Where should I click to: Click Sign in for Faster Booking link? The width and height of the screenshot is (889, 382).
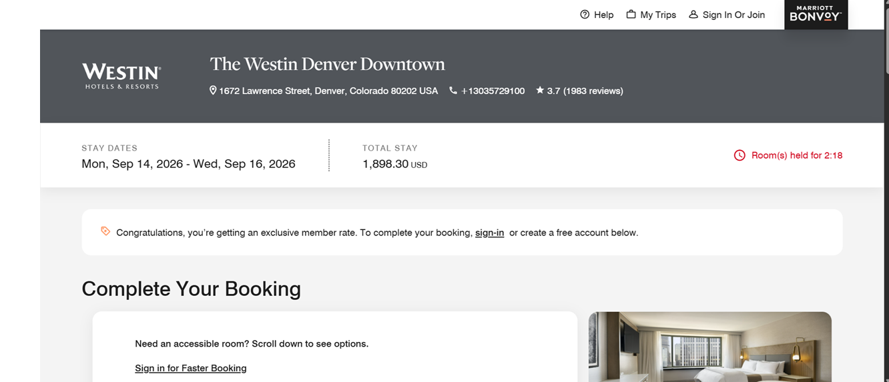(191, 368)
